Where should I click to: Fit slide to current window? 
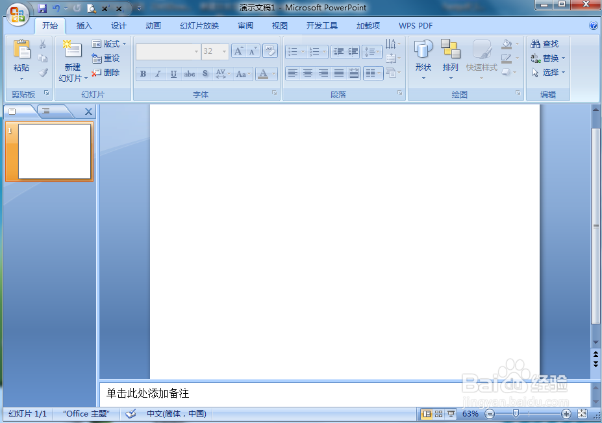coord(582,414)
